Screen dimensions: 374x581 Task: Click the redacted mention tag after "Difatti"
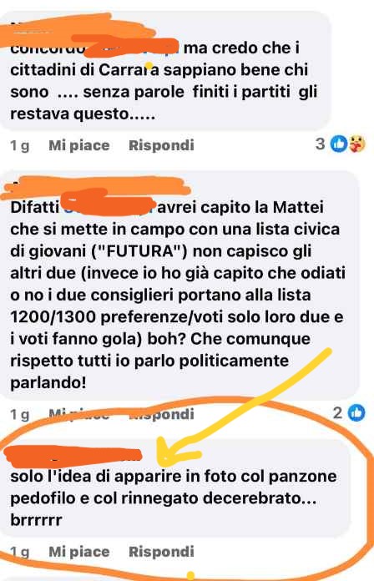108,207
